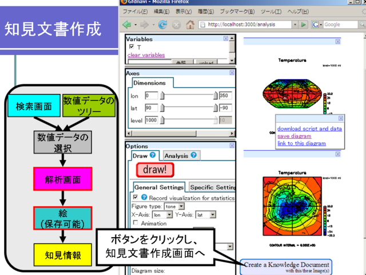Open the X-Axis lon dropdown
The height and width of the screenshot is (275, 366).
pos(162,214)
